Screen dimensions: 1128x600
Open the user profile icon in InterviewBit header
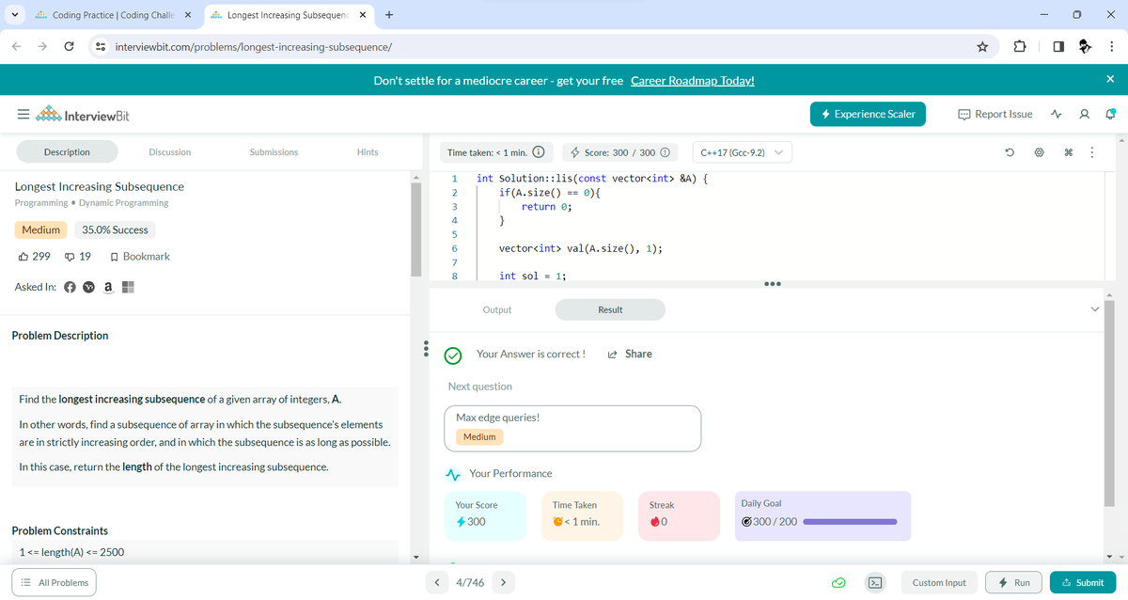1085,115
